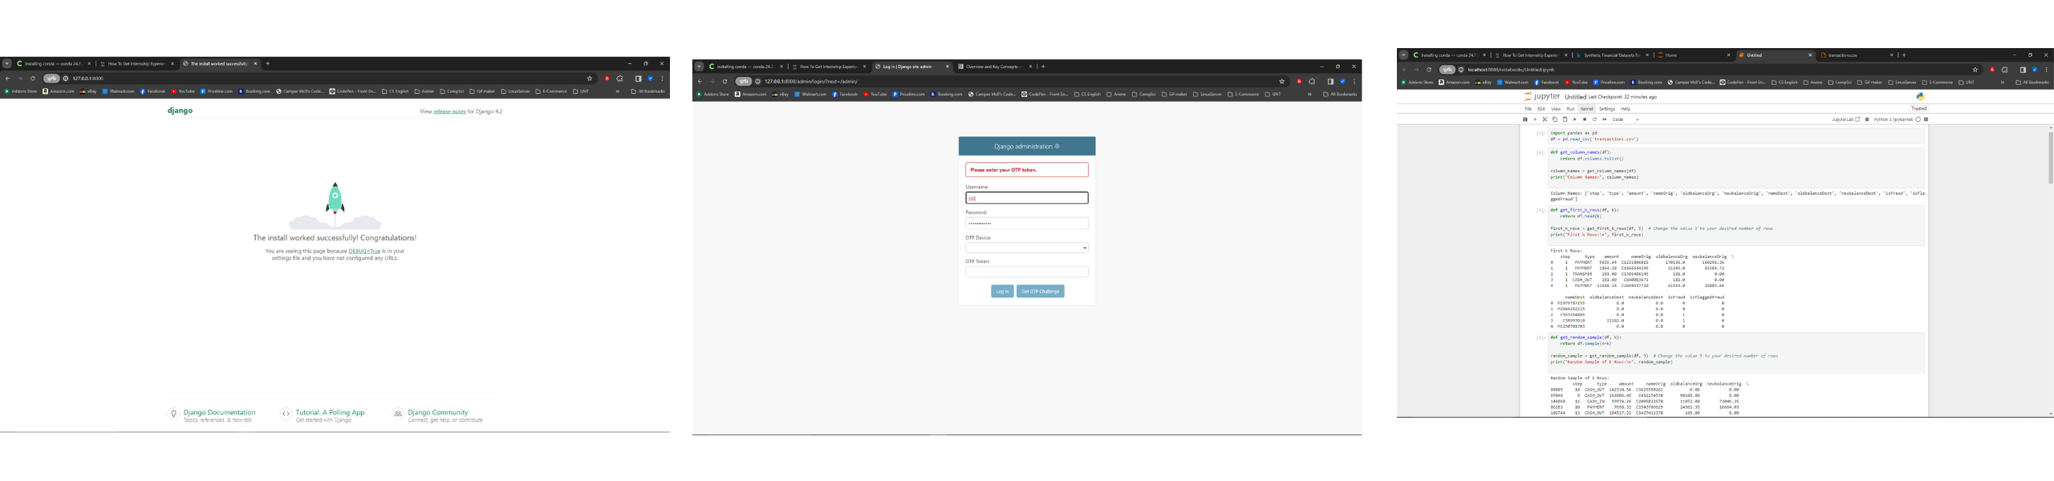Open the Jupyter Kernel menu
Viewport: 2054px width, 481px height.
pyautogui.click(x=1586, y=108)
